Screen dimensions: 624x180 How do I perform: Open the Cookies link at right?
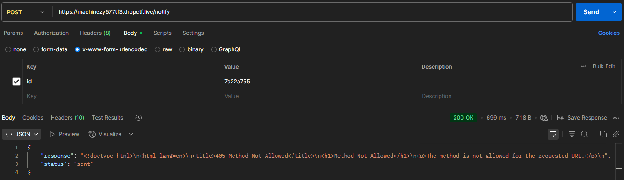609,33
